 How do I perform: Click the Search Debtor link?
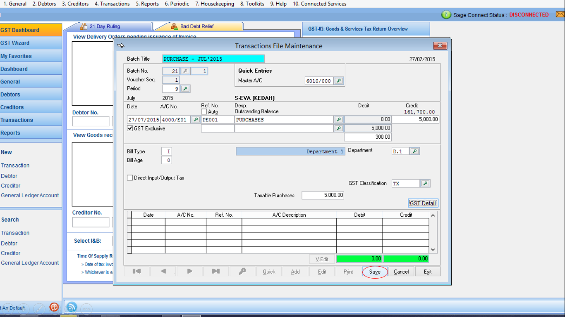[x=9, y=244]
